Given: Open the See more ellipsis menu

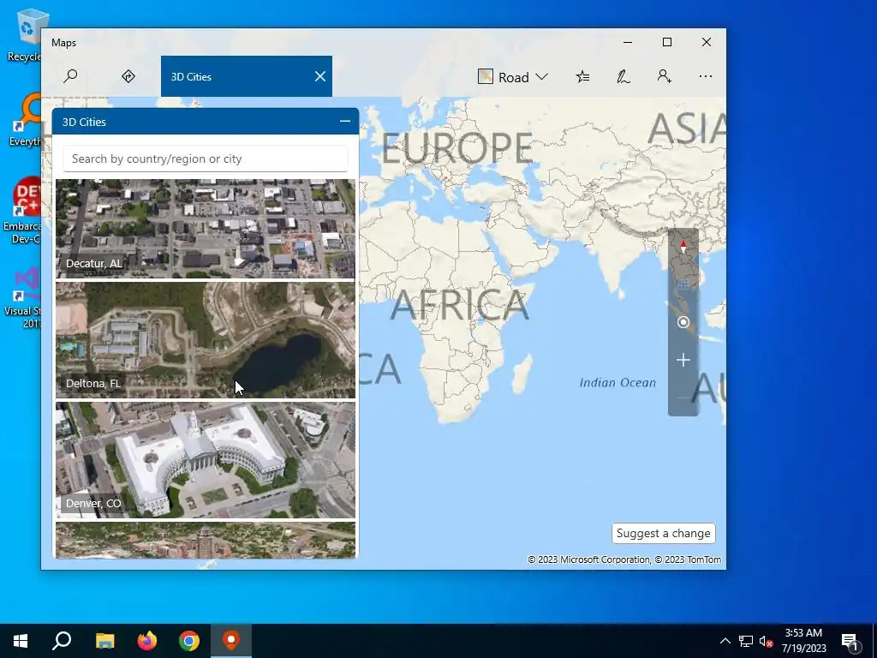Looking at the screenshot, I should (706, 76).
